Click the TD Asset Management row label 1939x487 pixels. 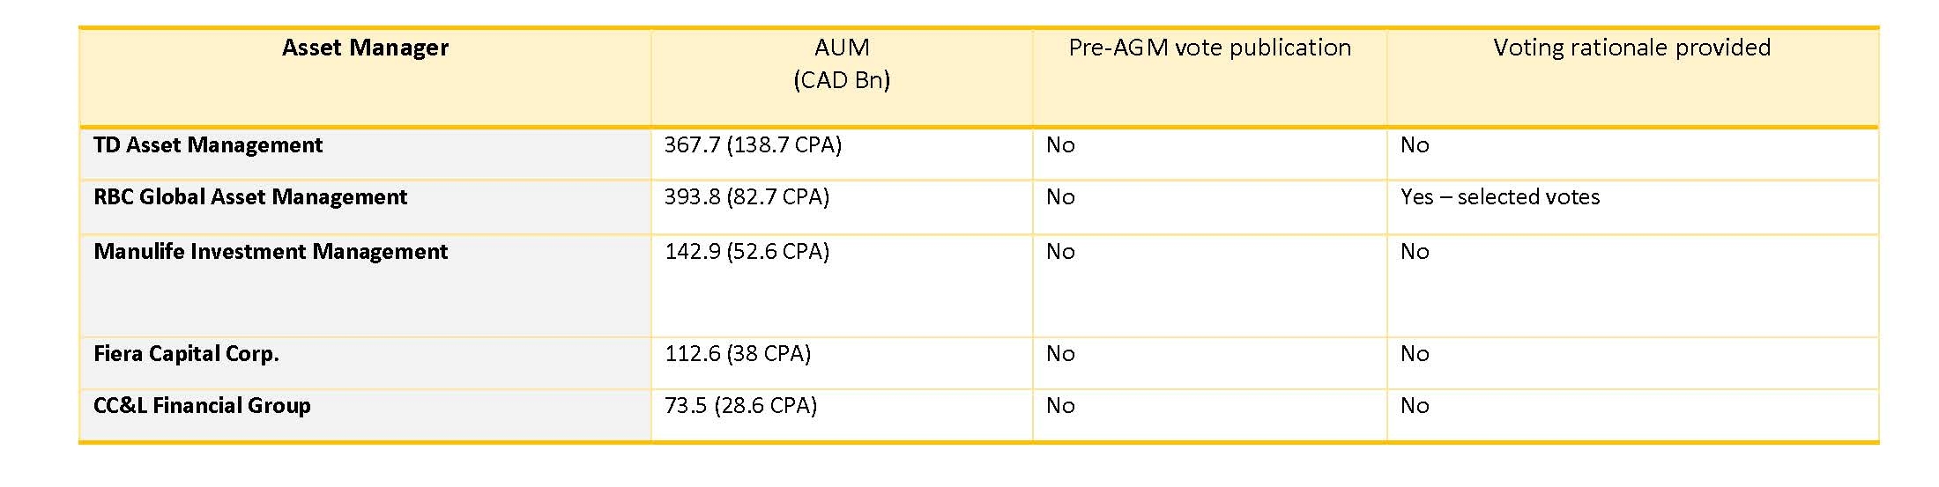click(208, 145)
